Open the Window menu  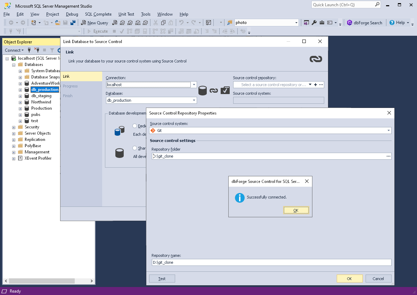[165, 14]
